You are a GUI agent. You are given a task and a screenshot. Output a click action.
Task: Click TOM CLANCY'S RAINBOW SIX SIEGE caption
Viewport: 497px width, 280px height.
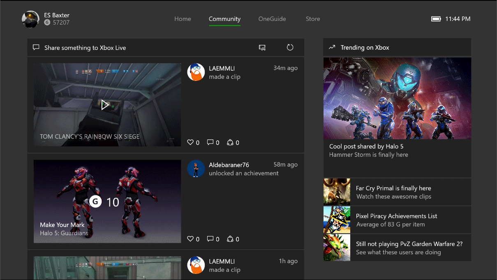tap(90, 136)
